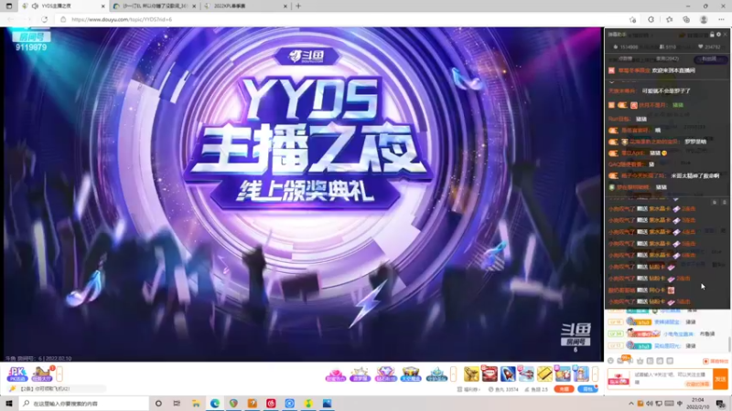Click the orange recharge button
The width and height of the screenshot is (732, 411).
tap(564, 389)
